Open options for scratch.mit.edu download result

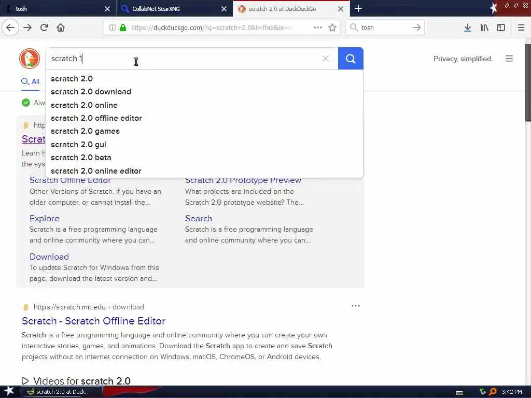(x=356, y=306)
